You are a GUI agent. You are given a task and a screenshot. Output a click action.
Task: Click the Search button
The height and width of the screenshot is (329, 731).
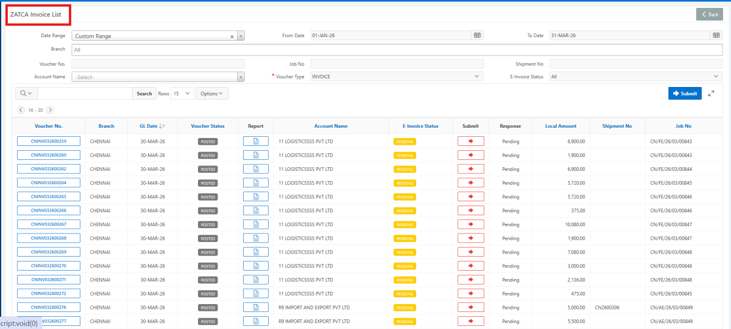144,94
